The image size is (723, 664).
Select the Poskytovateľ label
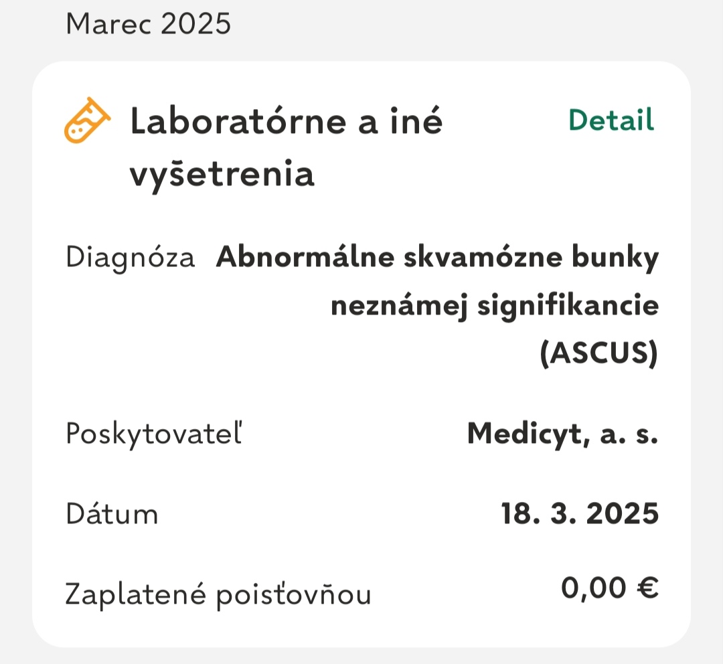pyautogui.click(x=155, y=434)
